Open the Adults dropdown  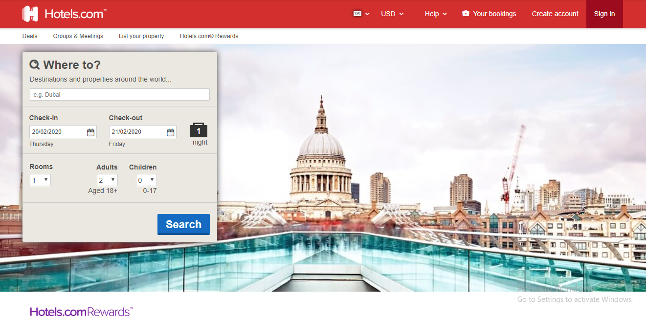107,180
